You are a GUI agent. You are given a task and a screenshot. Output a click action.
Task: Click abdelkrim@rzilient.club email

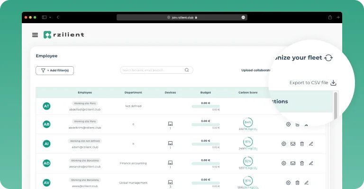[x=85, y=128]
